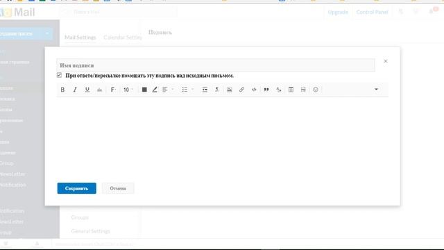
Task: Open the font size 10 dropdown
Action: 128,90
